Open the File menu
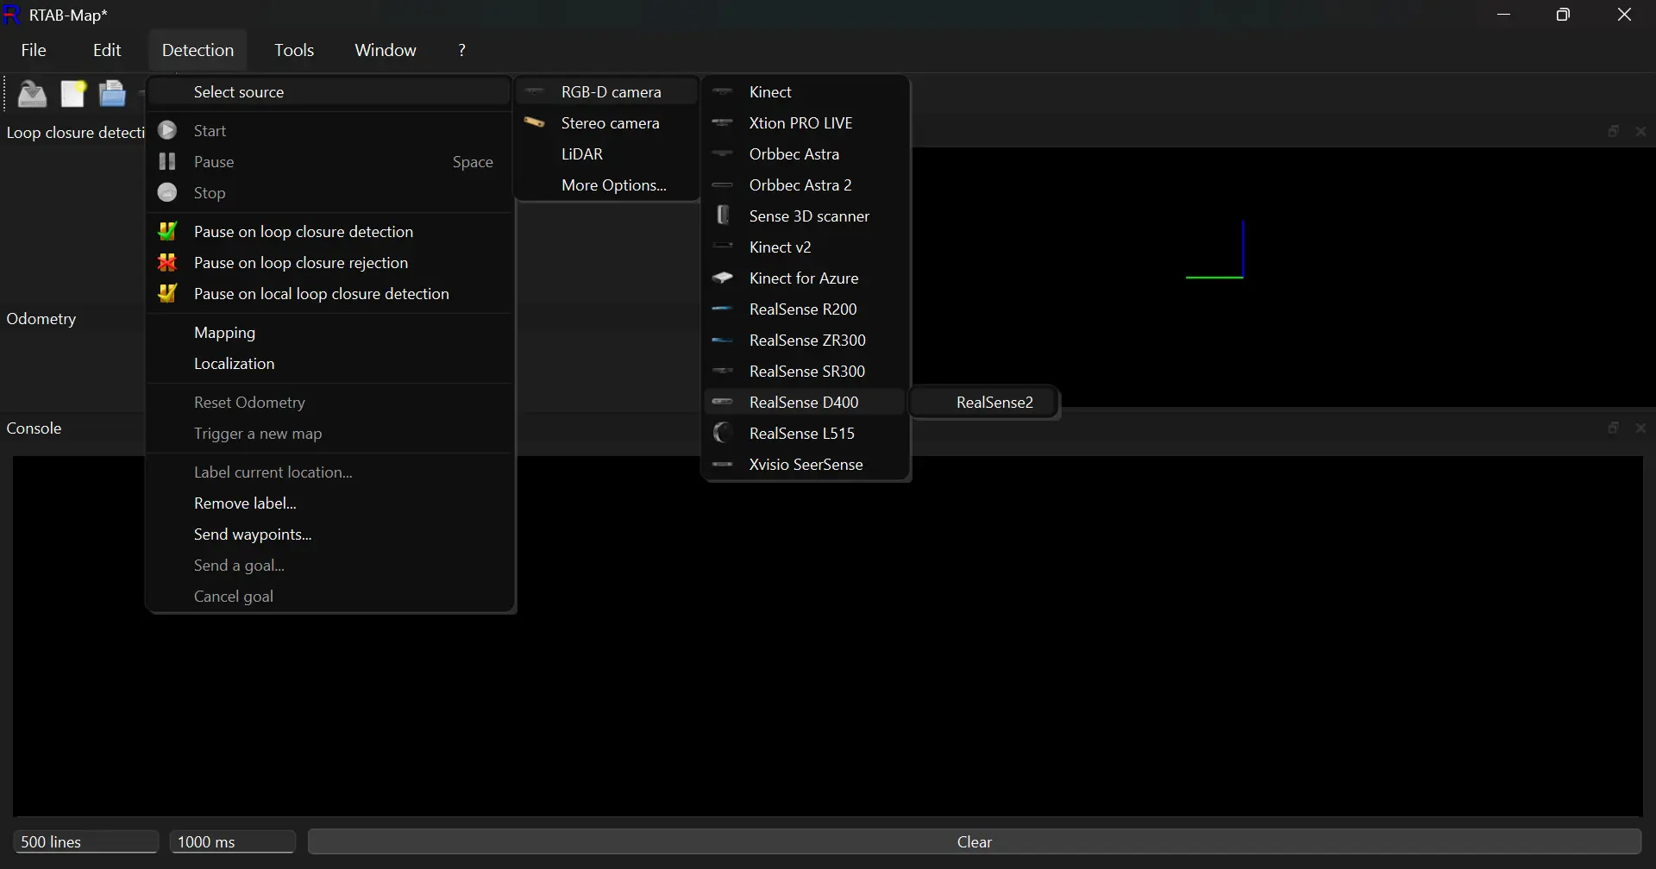Image resolution: width=1656 pixels, height=869 pixels. (x=34, y=50)
